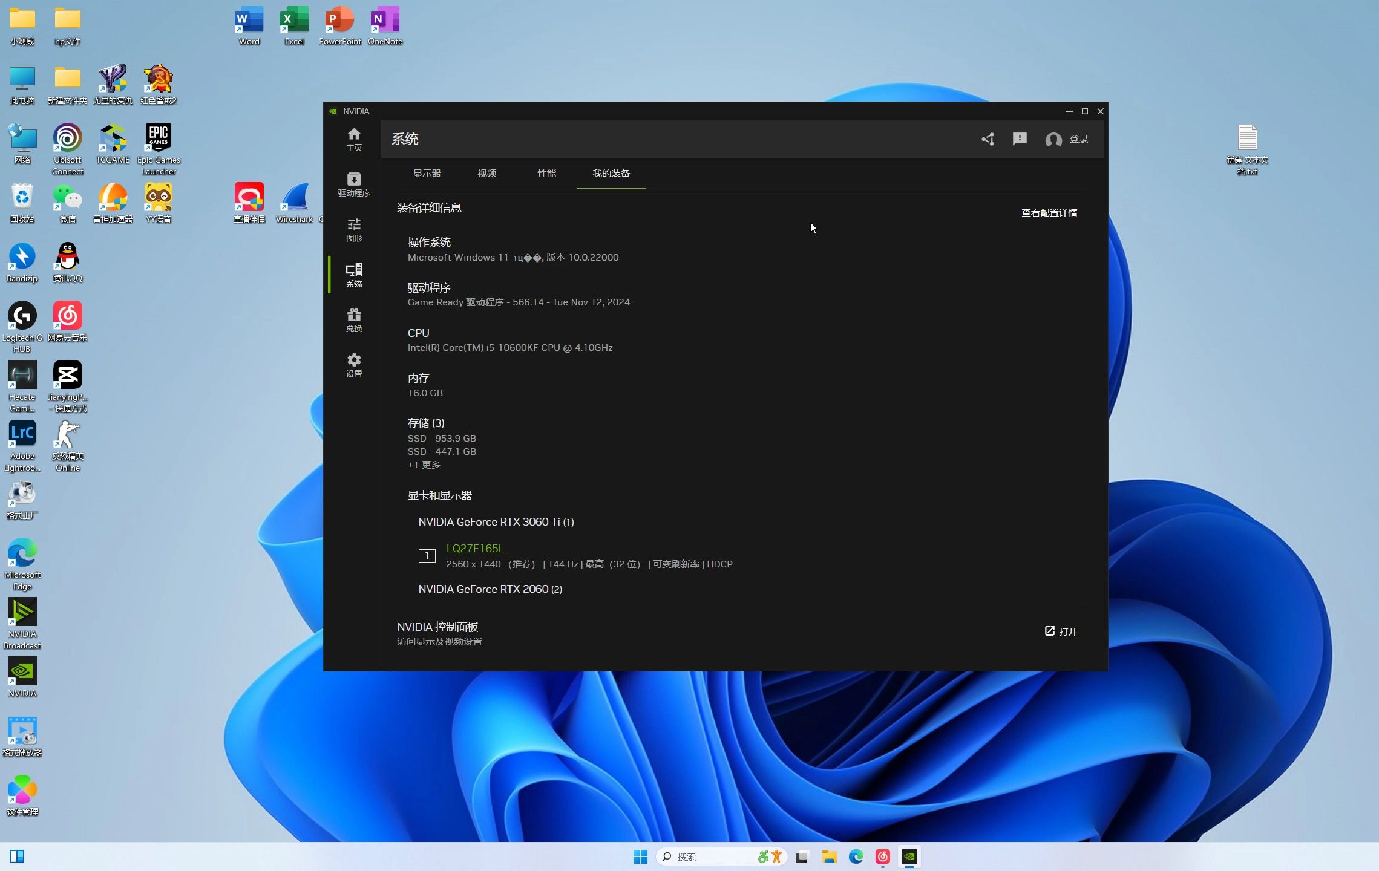The height and width of the screenshot is (871, 1379).
Task: Click the taskbar 搜索 search box
Action: click(721, 856)
